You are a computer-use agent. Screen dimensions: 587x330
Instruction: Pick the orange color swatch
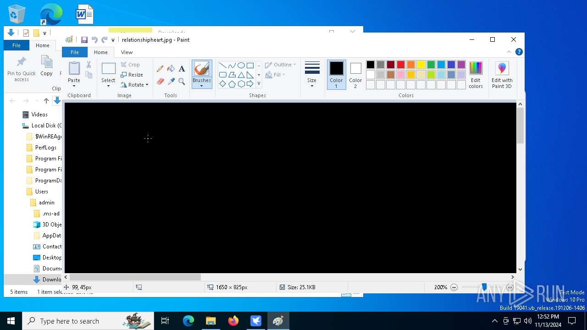[411, 65]
